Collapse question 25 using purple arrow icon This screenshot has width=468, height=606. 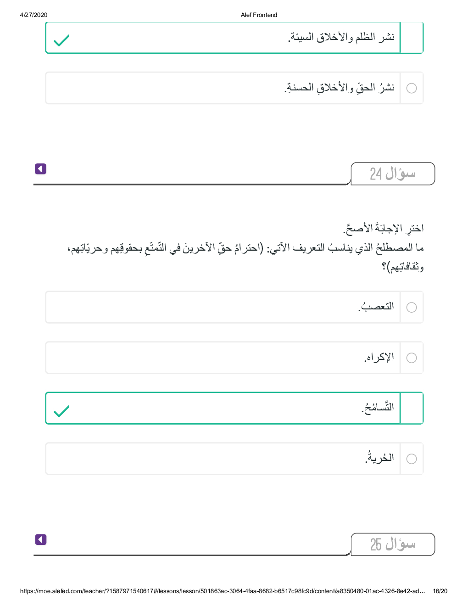40,539
